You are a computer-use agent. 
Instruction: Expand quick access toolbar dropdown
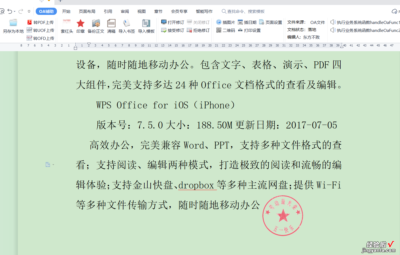point(29,11)
